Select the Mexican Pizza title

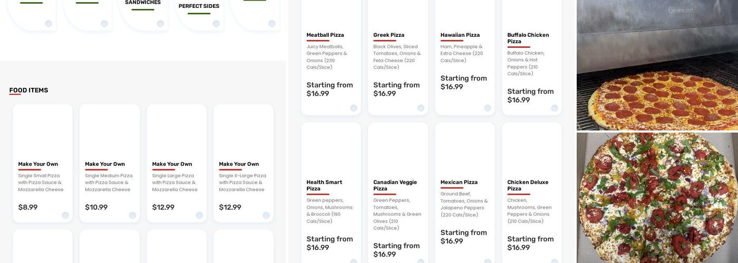pyautogui.click(x=459, y=182)
